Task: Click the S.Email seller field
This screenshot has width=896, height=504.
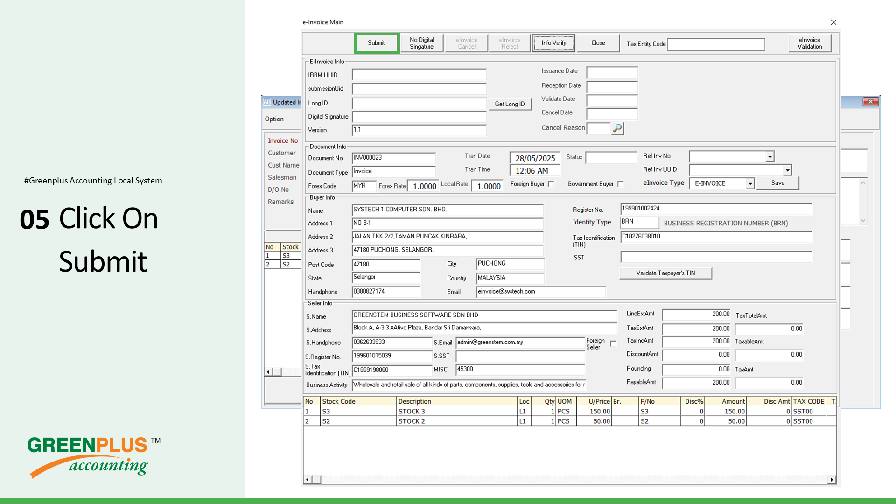Action: tap(520, 343)
